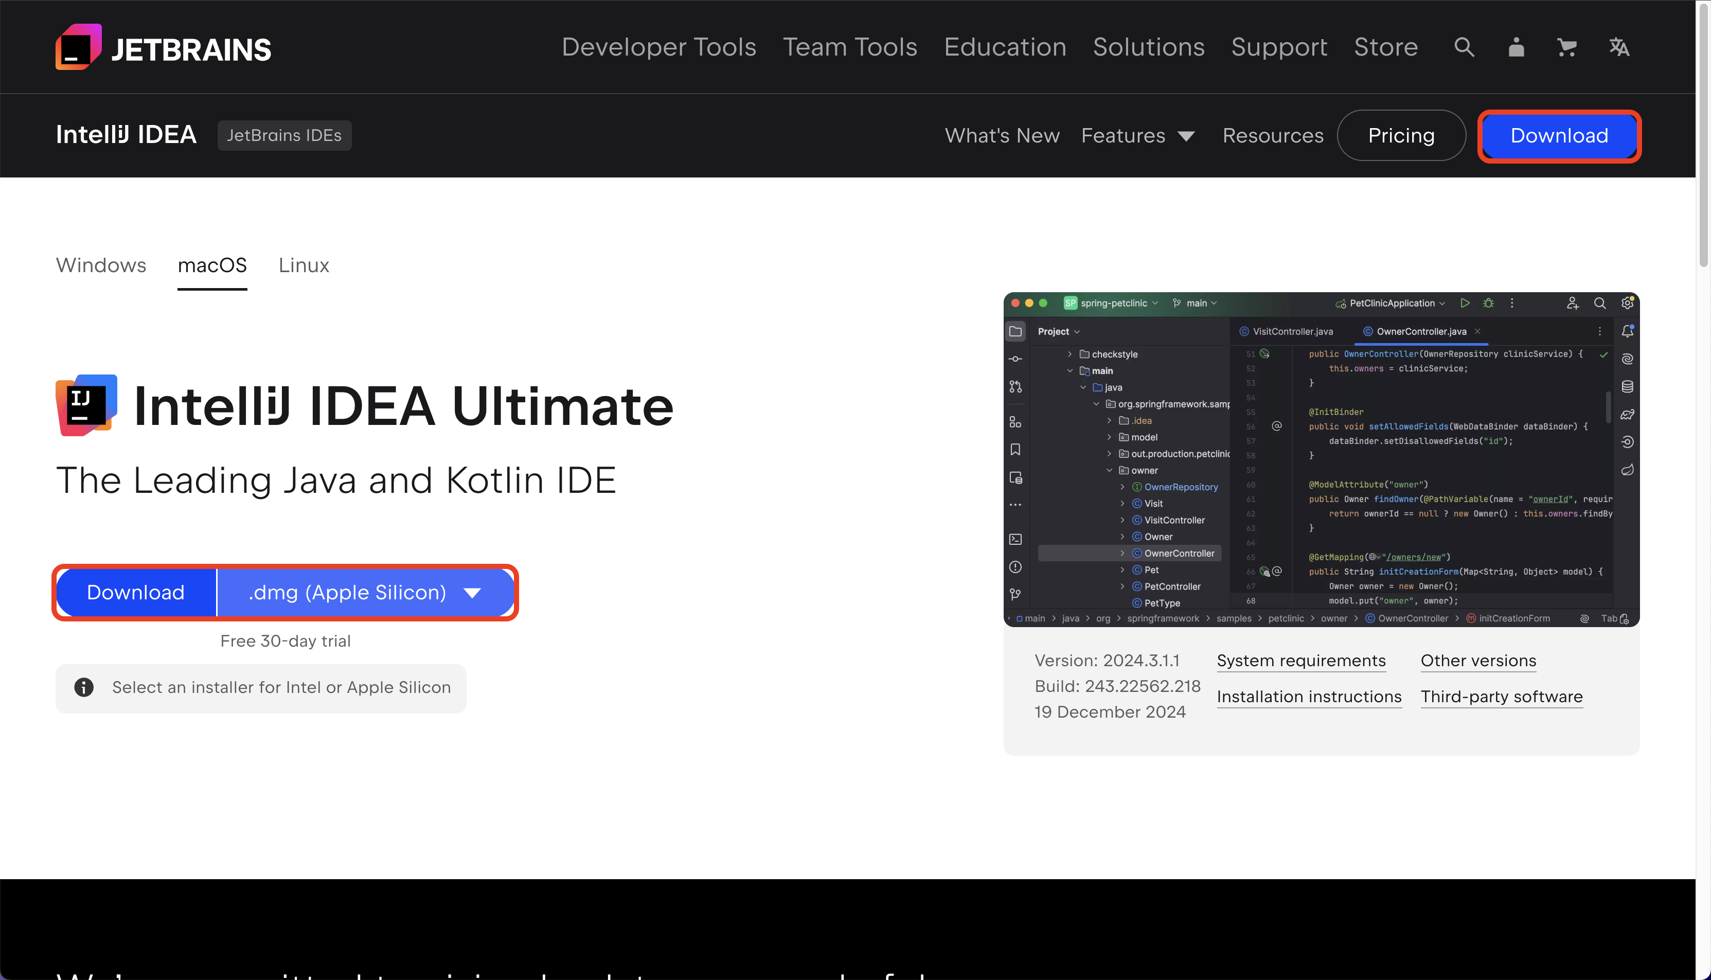Open the account profile icon

point(1516,47)
